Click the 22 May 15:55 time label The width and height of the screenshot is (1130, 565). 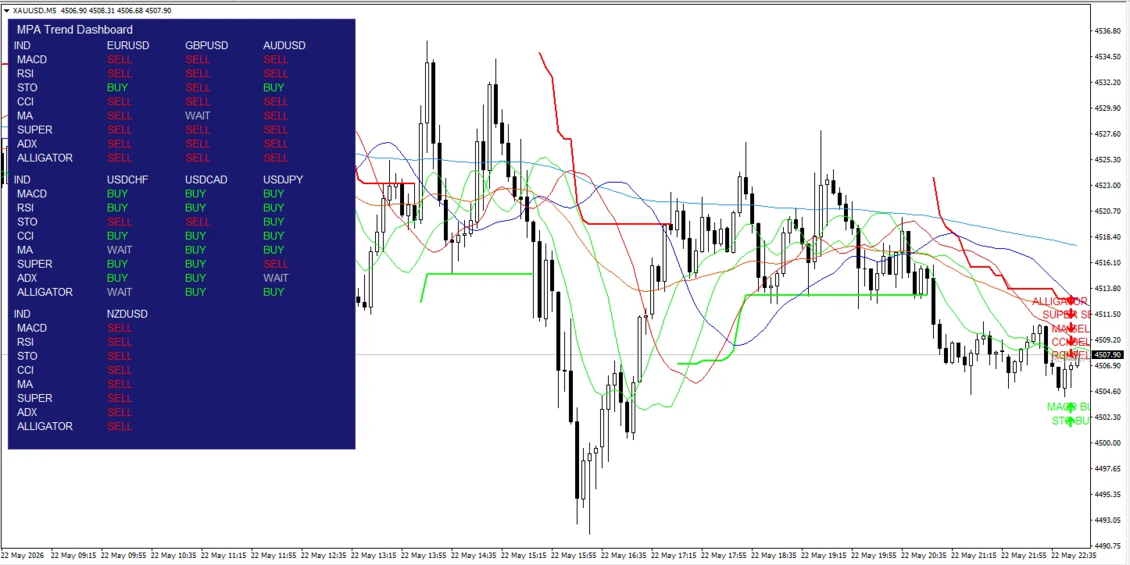(575, 556)
